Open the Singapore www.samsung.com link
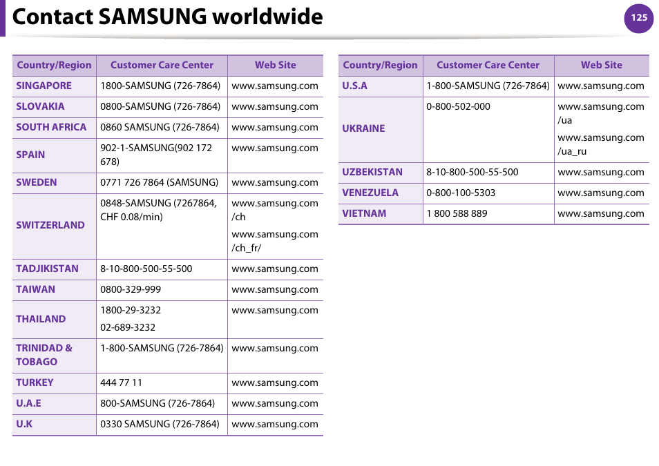Image resolution: width=659 pixels, height=466 pixels. 275,86
